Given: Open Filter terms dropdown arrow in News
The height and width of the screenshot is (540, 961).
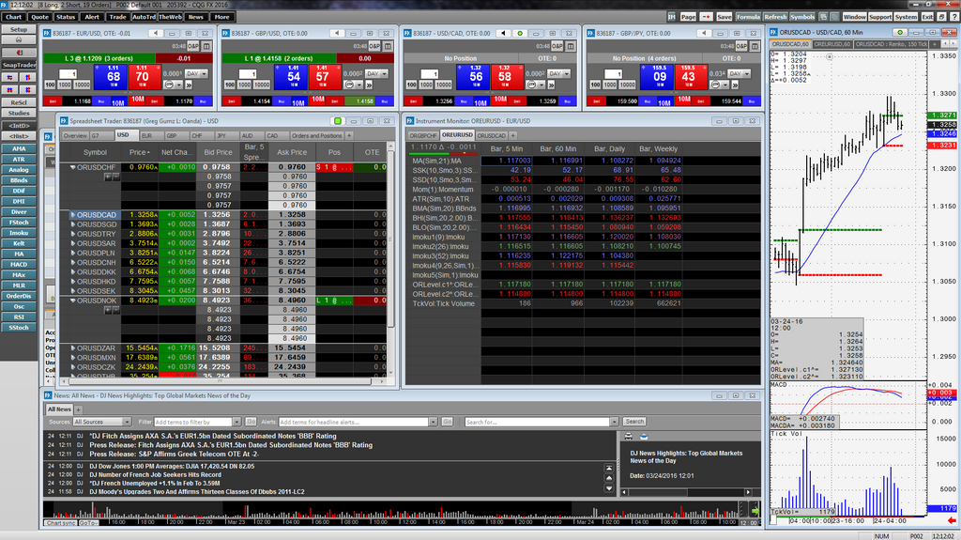Looking at the screenshot, I should point(236,423).
